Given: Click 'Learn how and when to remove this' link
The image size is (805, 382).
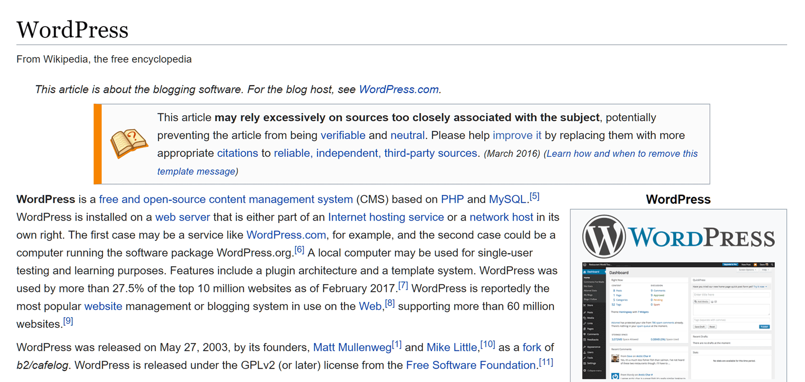Looking at the screenshot, I should 622,154.
